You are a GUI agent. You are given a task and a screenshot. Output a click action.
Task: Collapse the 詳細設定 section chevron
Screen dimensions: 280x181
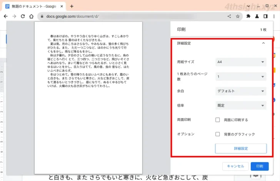tap(263, 43)
